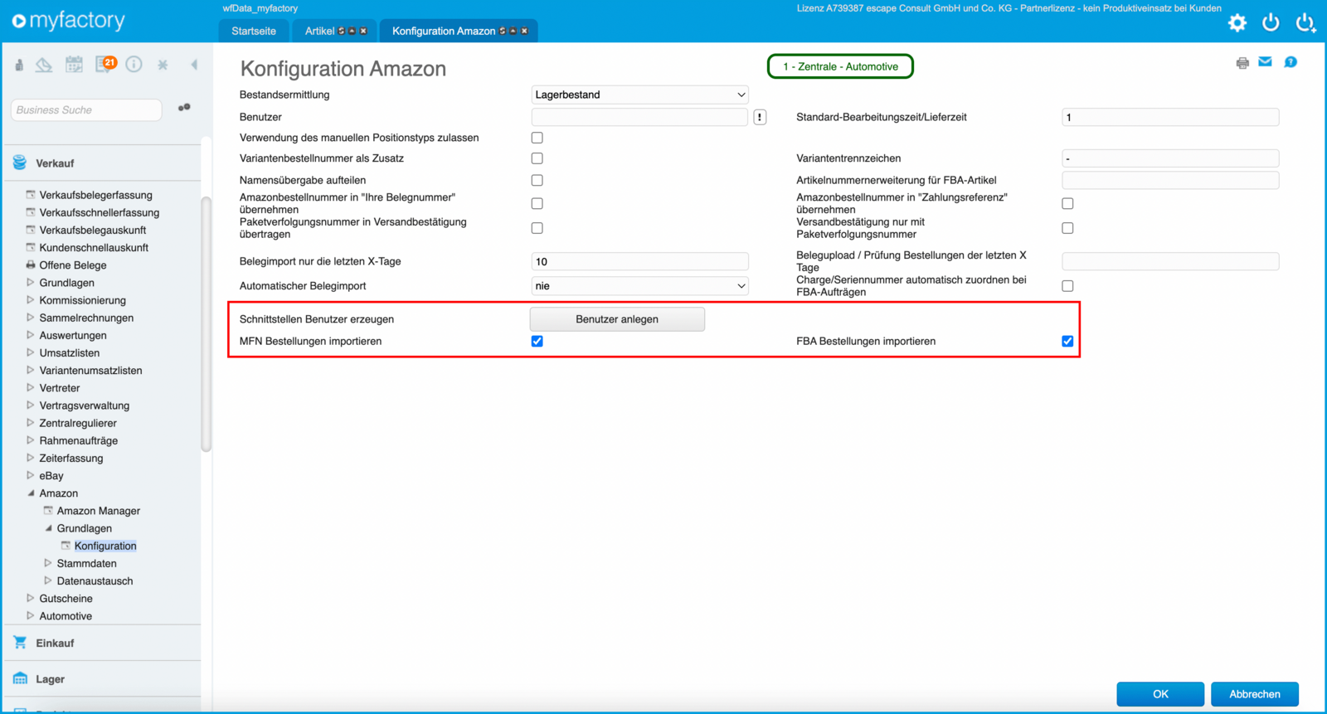Open Amazon Manager in the tree
This screenshot has height=714, width=1327.
(99, 511)
